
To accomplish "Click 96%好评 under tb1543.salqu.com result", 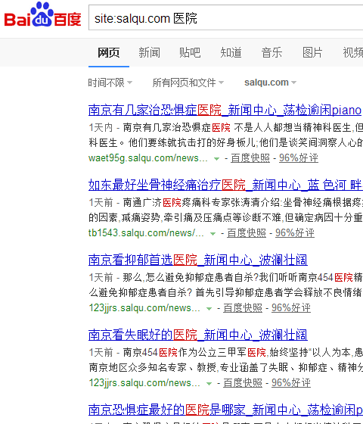I will coord(295,233).
